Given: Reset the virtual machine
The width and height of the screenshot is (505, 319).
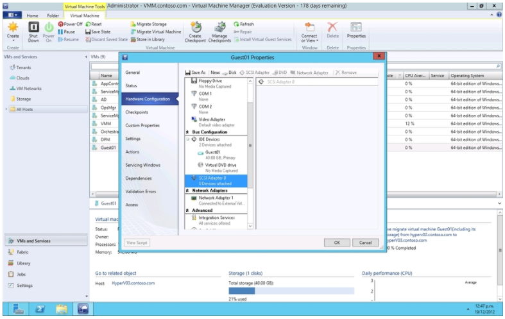Looking at the screenshot, I should 94,24.
